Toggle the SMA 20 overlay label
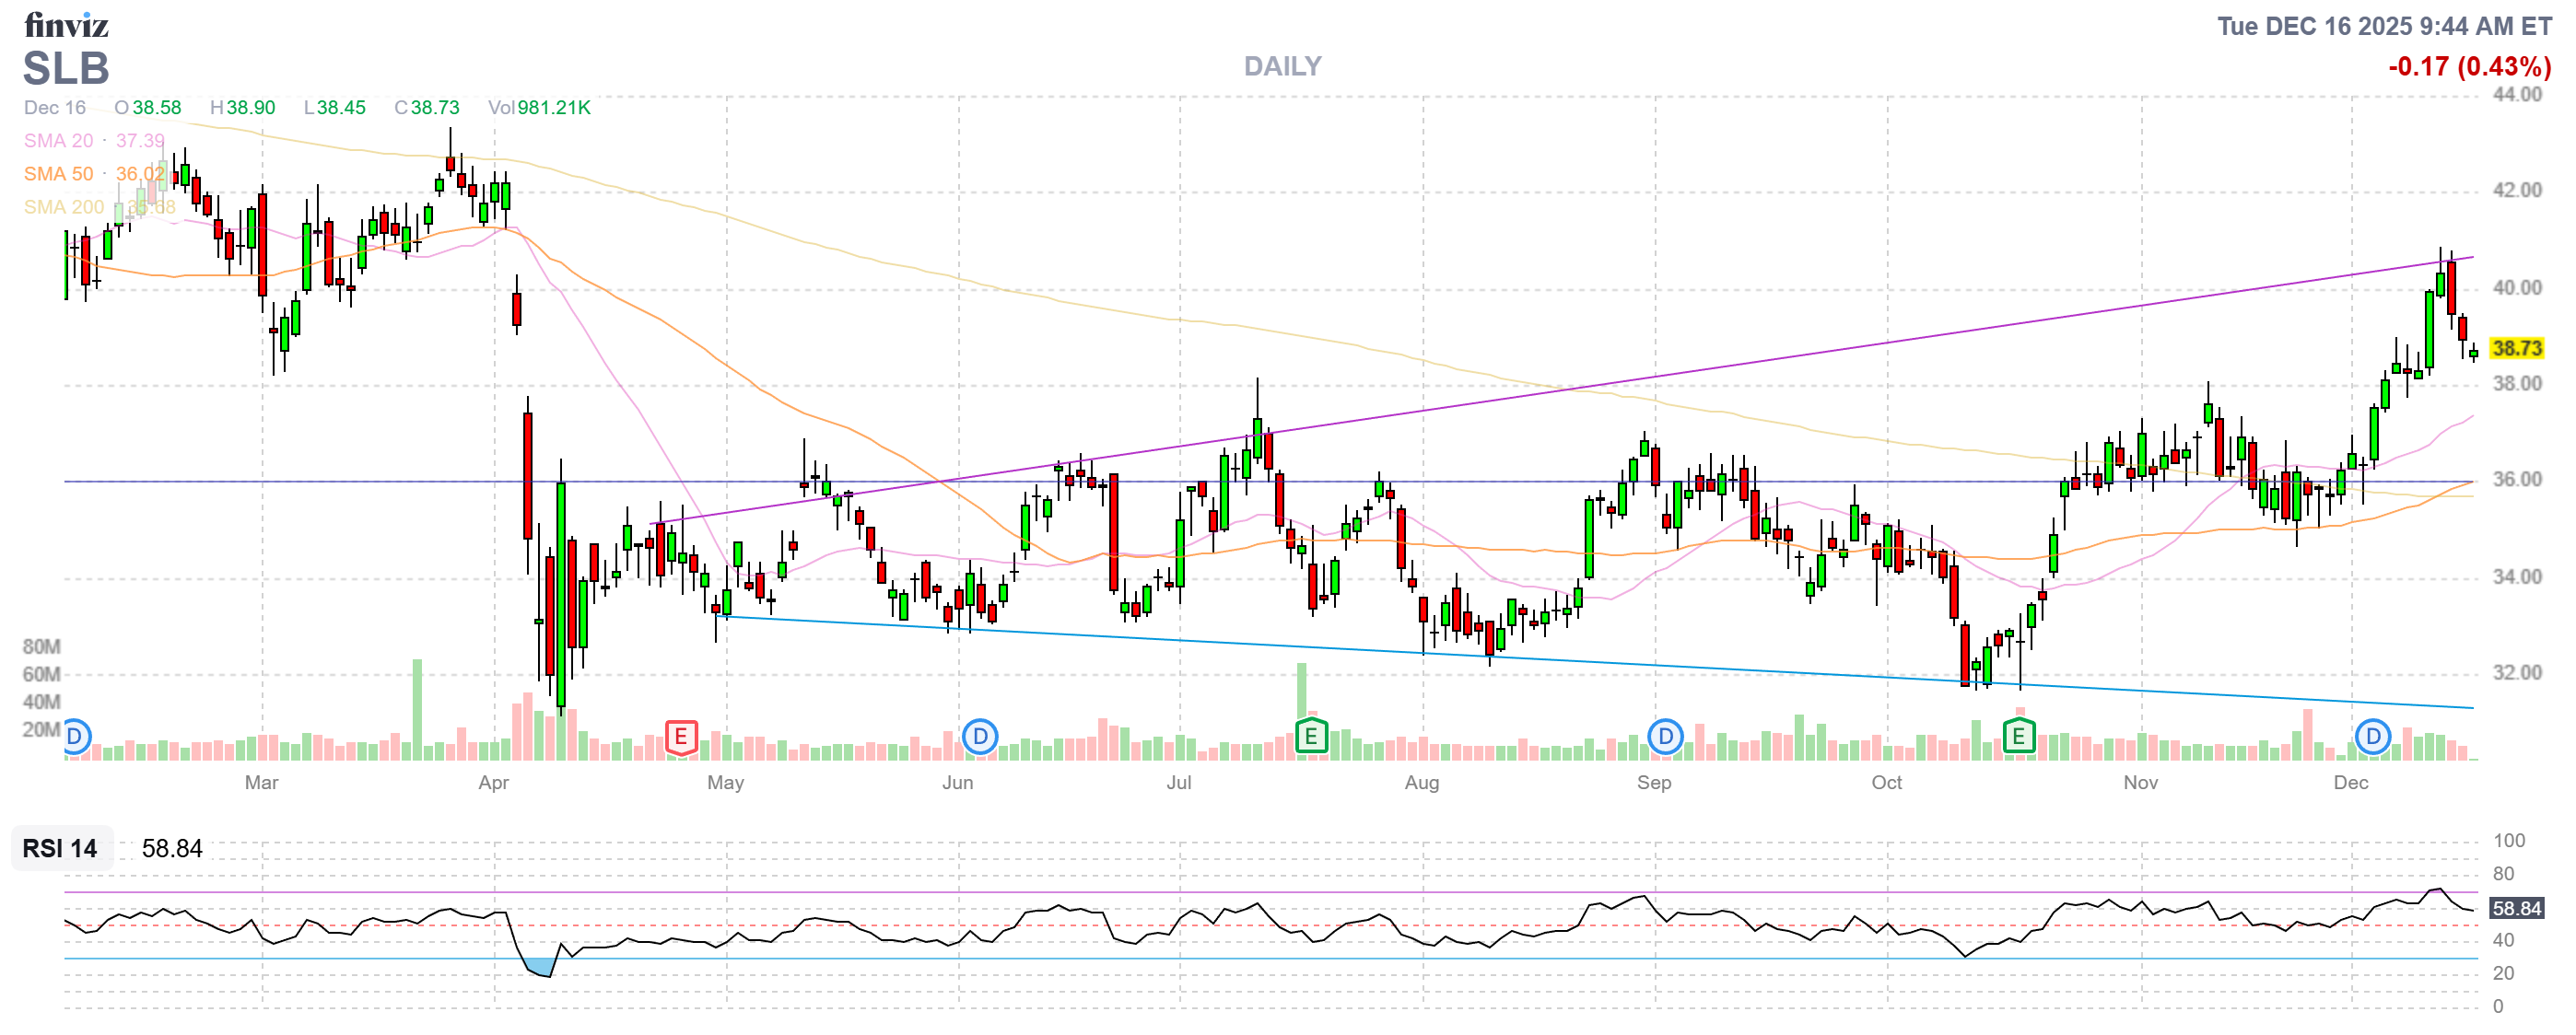2576x1035 pixels. click(59, 141)
